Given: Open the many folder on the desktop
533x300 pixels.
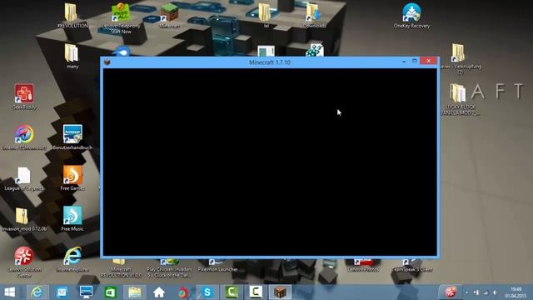Looking at the screenshot, I should tap(72, 56).
